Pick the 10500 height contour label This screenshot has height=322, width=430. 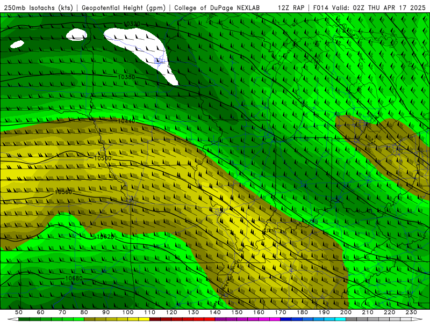(103, 158)
